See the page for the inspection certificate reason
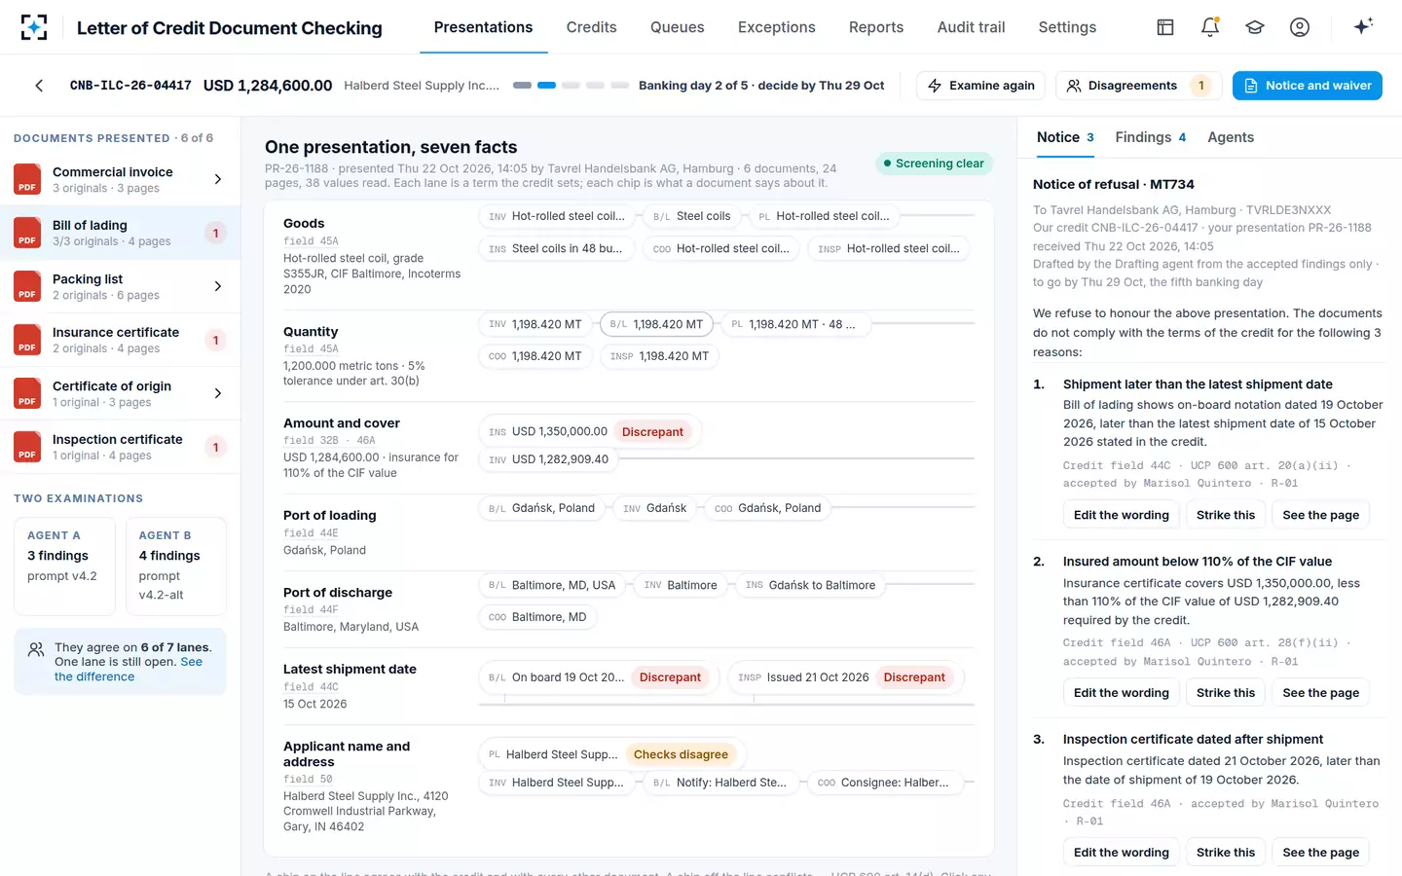The height and width of the screenshot is (876, 1402). pyautogui.click(x=1320, y=853)
